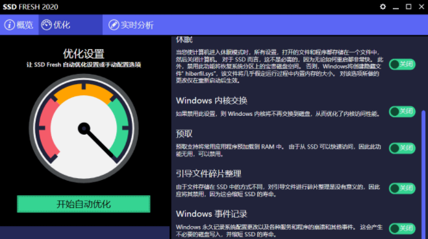
Task: Toggle the Windows 内核交换 switch
Action: 402,111
